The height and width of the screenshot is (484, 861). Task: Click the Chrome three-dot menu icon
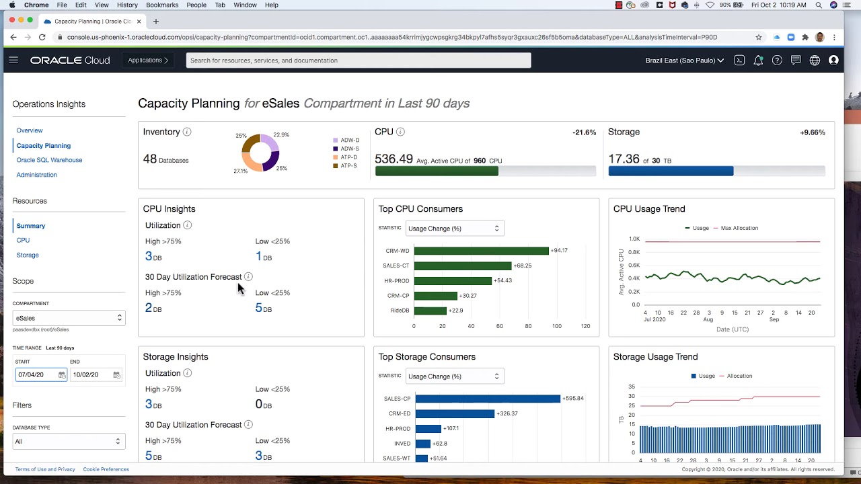click(x=835, y=37)
